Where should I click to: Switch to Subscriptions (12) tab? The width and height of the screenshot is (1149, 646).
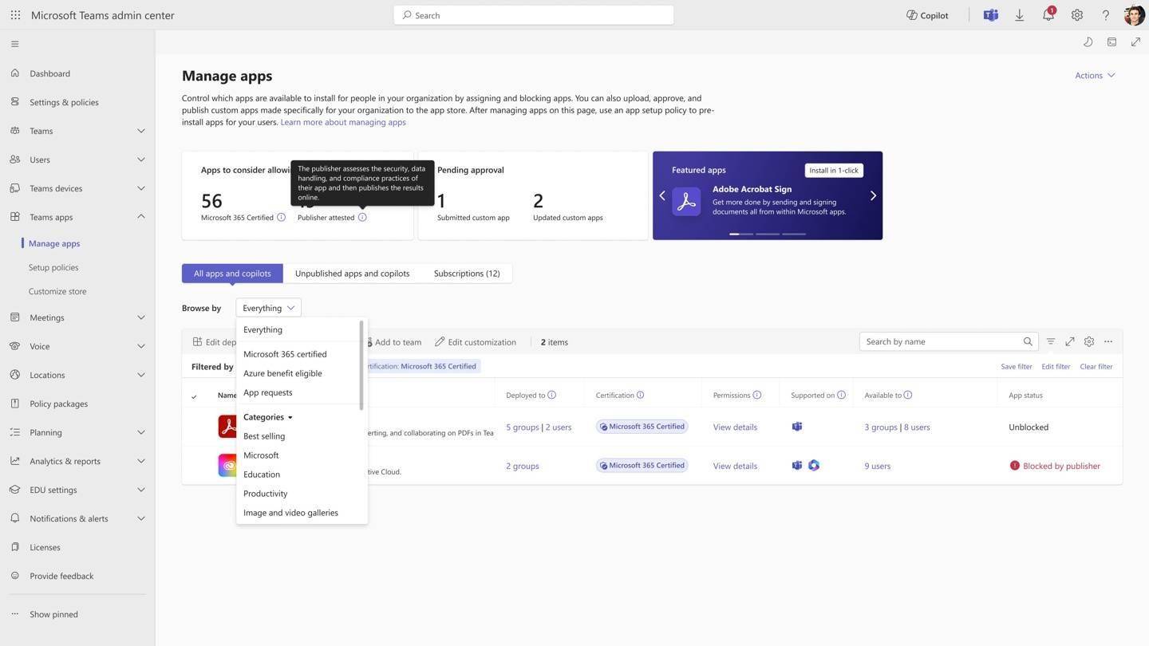coord(467,274)
